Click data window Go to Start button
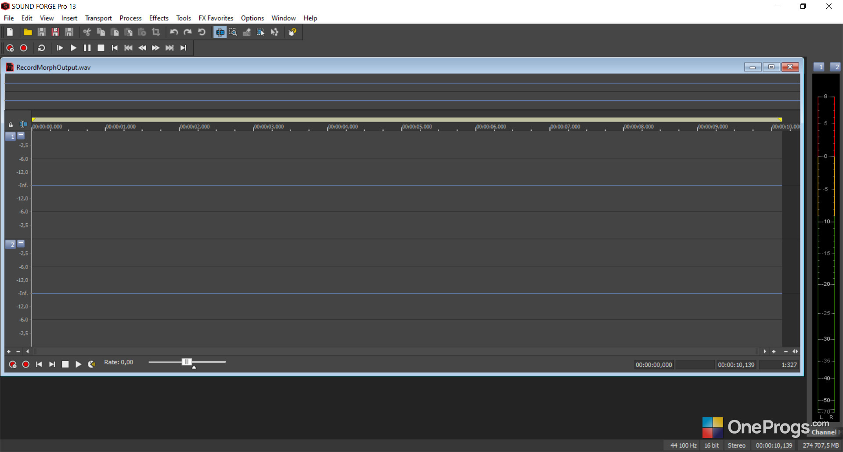The height and width of the screenshot is (452, 843). (x=39, y=364)
